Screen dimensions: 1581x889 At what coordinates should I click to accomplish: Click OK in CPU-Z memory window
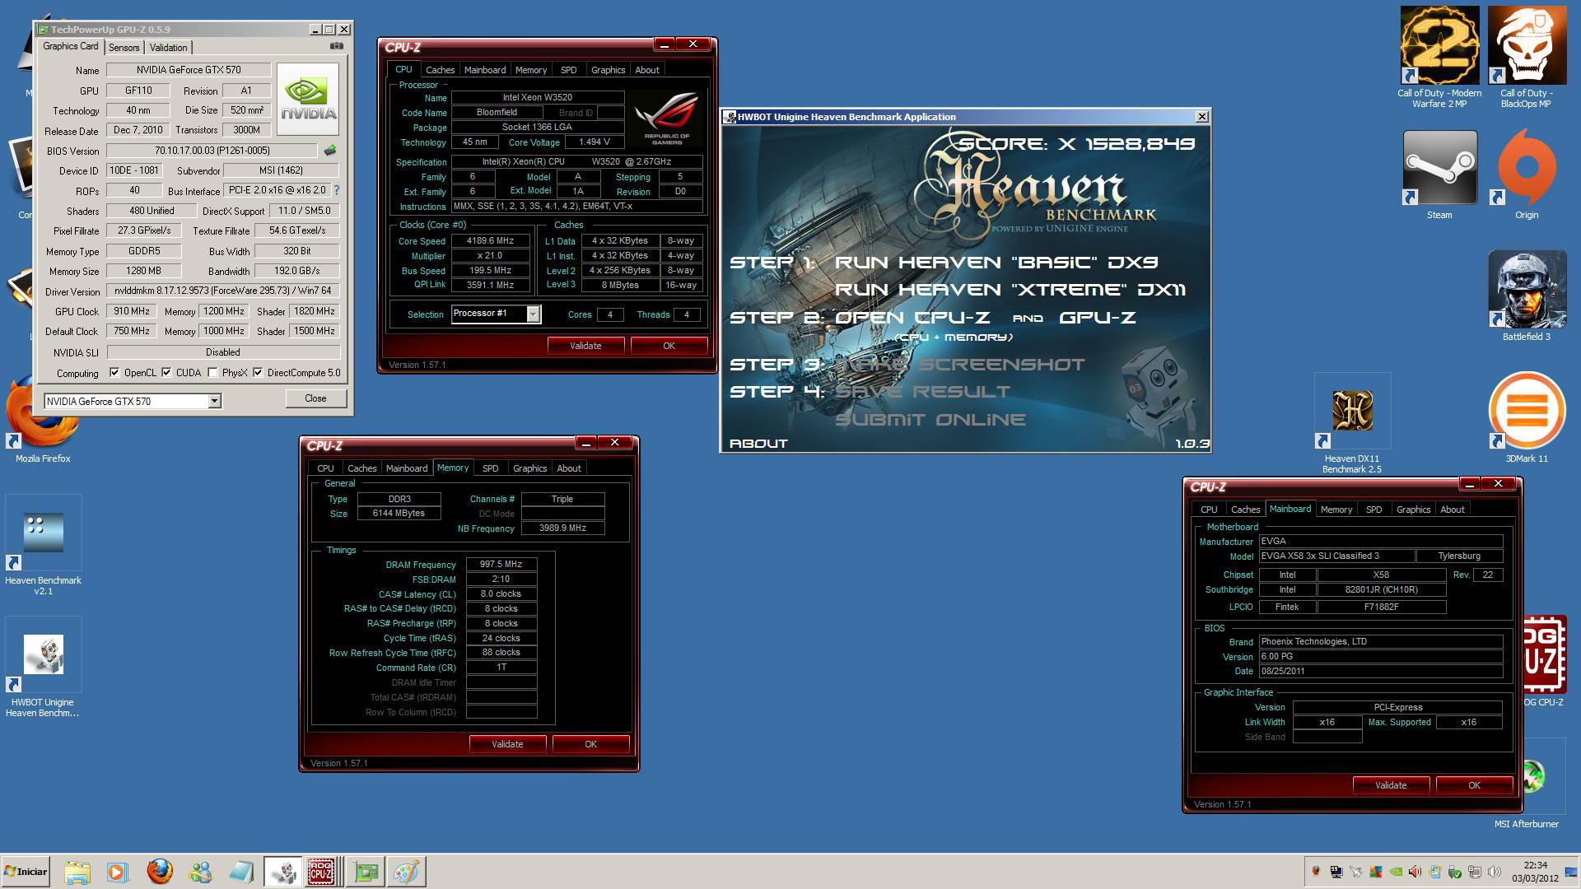tap(590, 744)
